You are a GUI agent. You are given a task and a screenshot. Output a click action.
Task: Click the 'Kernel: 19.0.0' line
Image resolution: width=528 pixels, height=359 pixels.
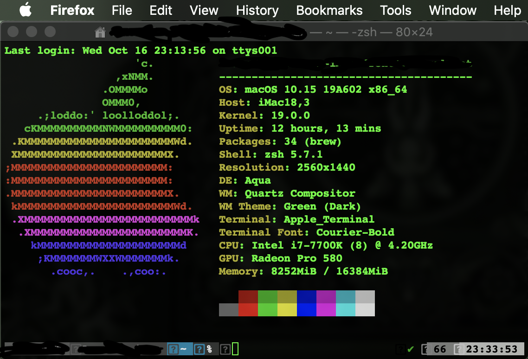264,115
